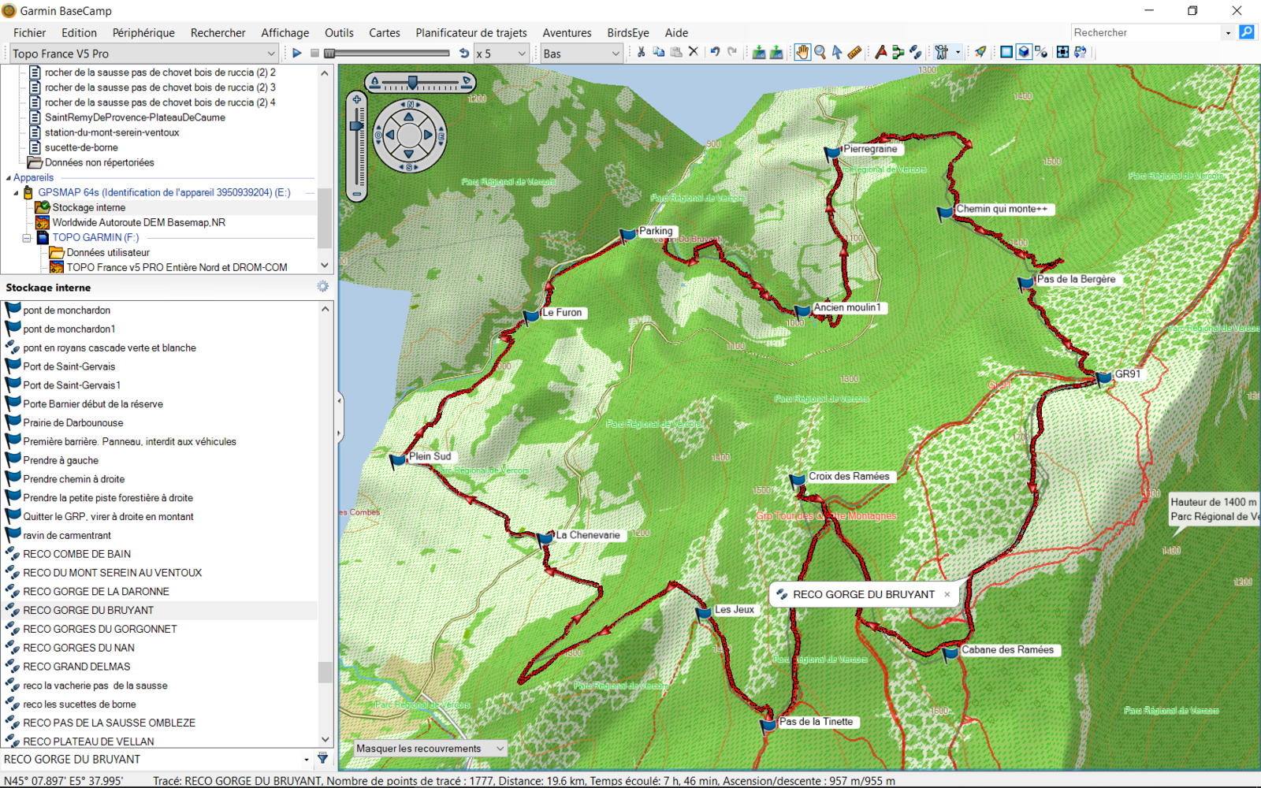Pan map north with up arrow
The image size is (1261, 788).
point(408,117)
